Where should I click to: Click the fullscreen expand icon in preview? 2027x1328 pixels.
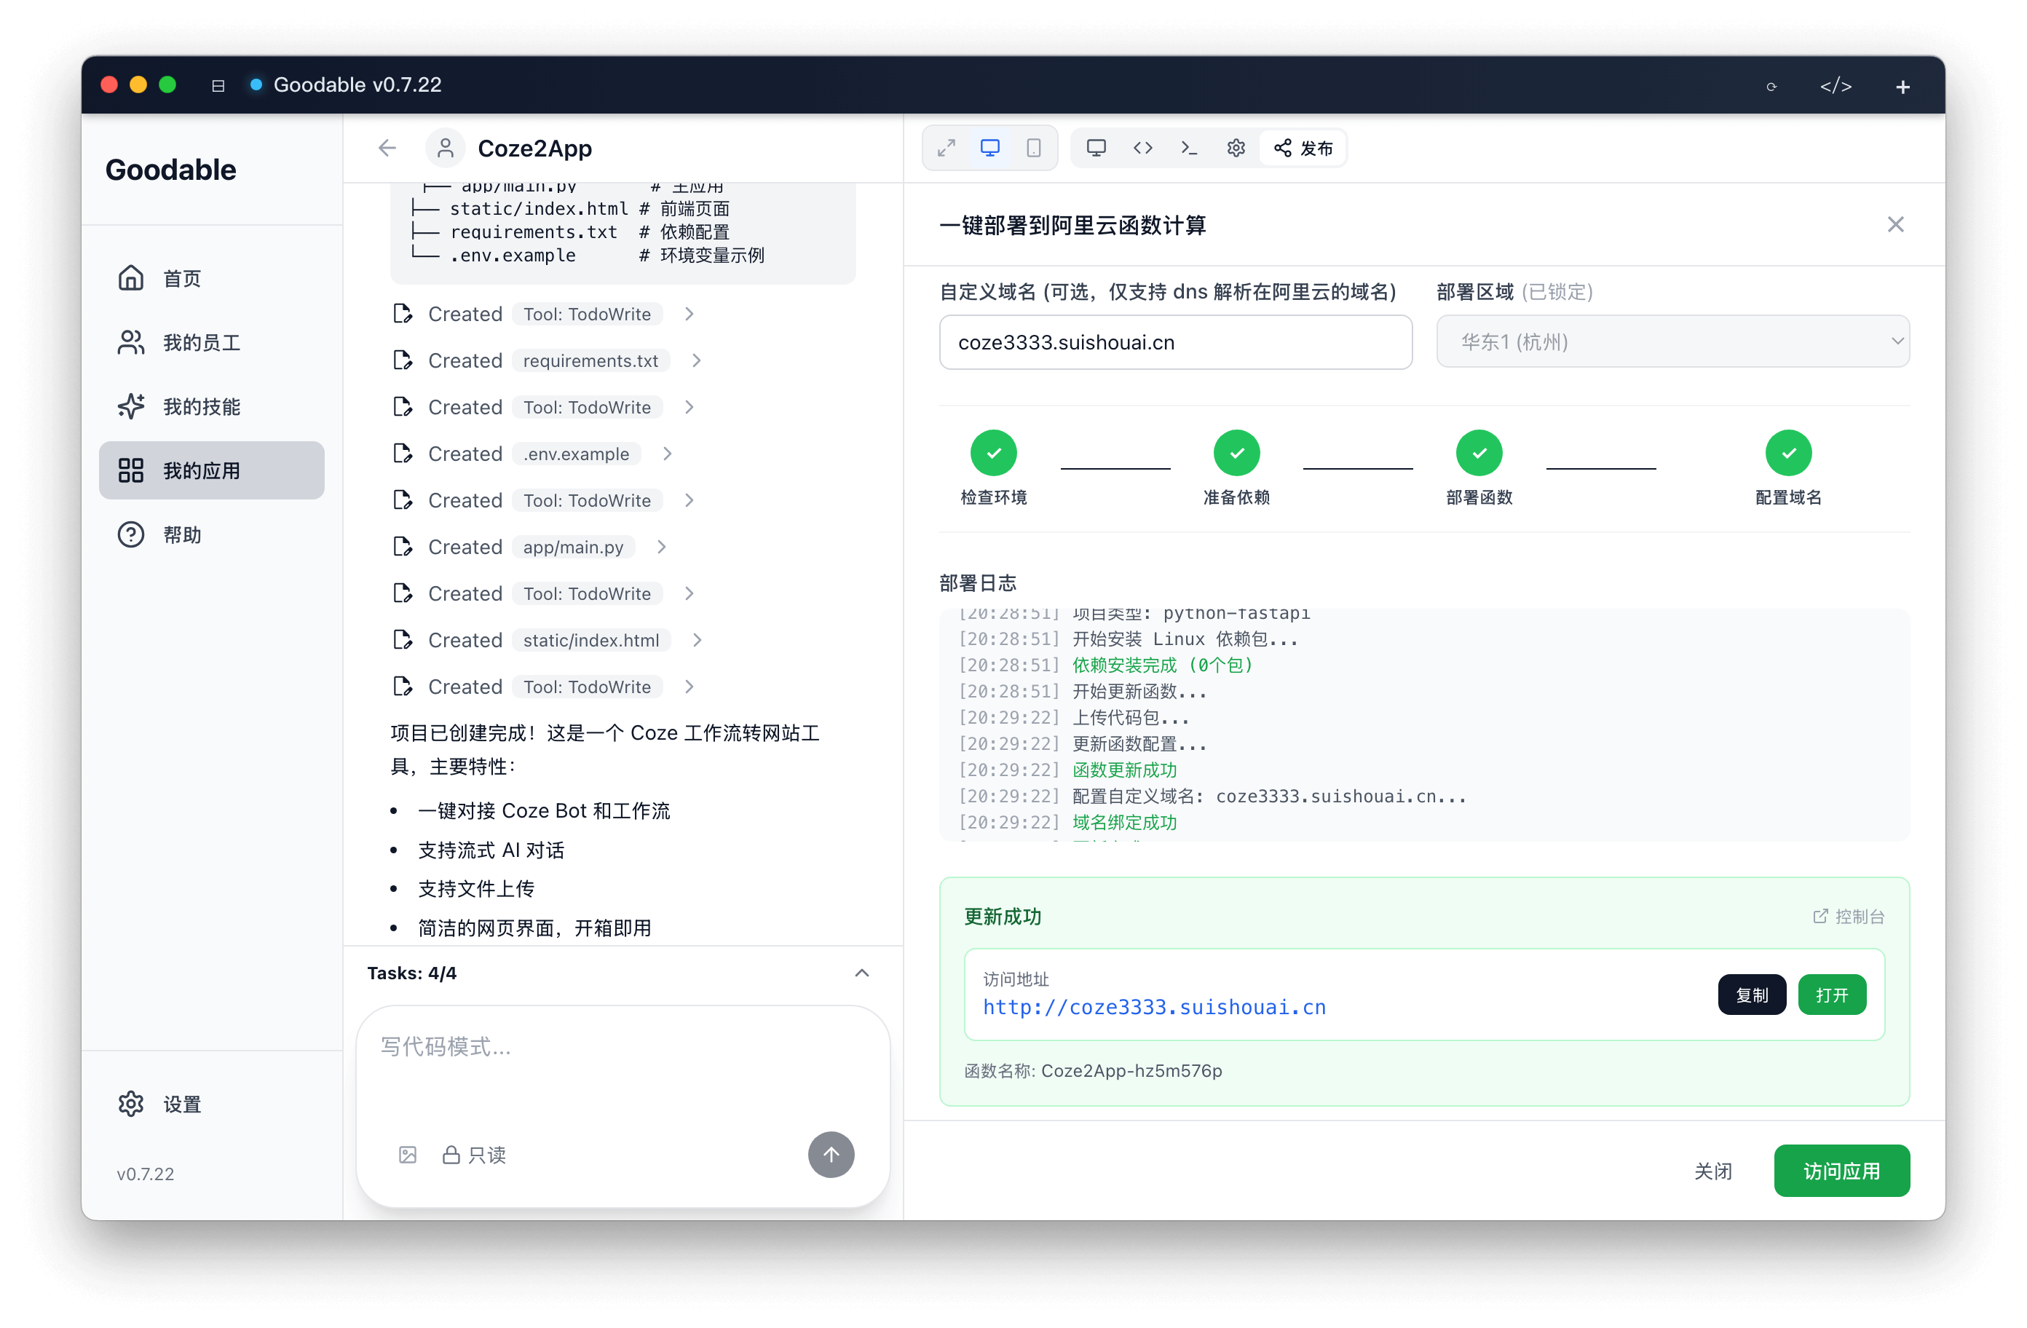(947, 146)
